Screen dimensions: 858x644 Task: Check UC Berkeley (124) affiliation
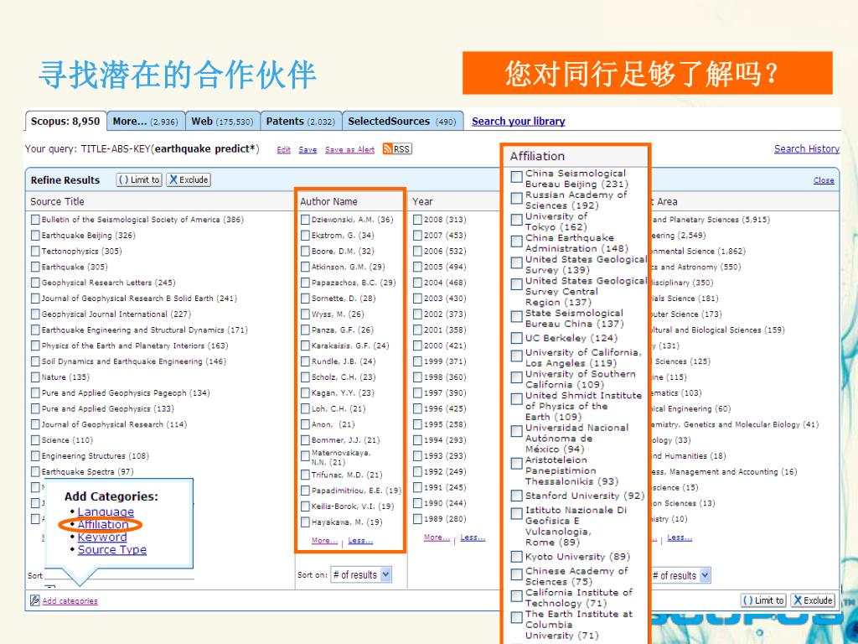[516, 338]
